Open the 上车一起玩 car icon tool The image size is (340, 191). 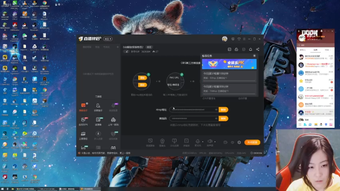pyautogui.click(x=113, y=121)
